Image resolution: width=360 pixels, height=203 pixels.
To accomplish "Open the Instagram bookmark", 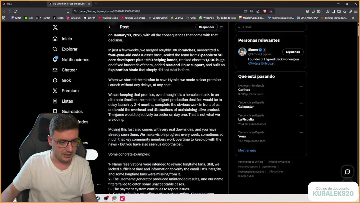I will 73,18.
